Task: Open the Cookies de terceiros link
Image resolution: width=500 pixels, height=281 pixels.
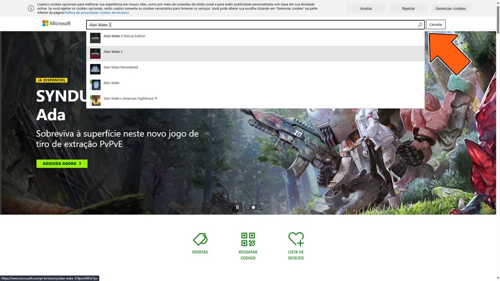Action: tap(114, 13)
